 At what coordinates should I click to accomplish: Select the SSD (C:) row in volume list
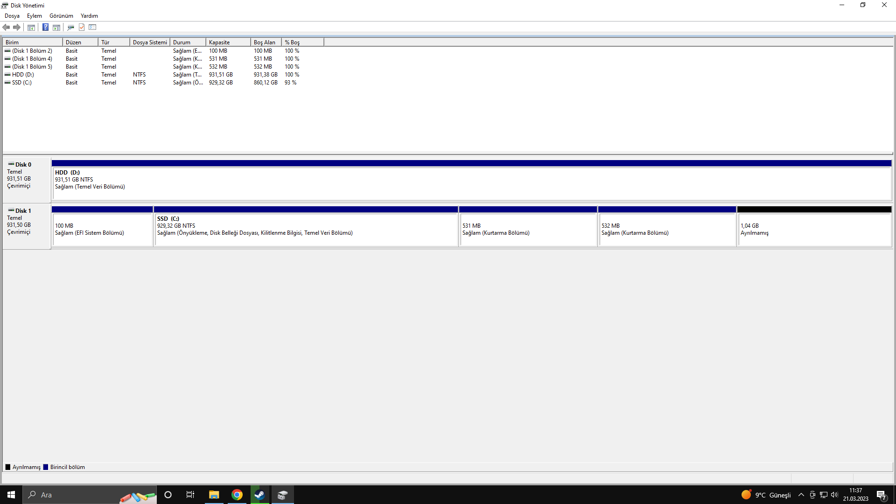click(22, 83)
